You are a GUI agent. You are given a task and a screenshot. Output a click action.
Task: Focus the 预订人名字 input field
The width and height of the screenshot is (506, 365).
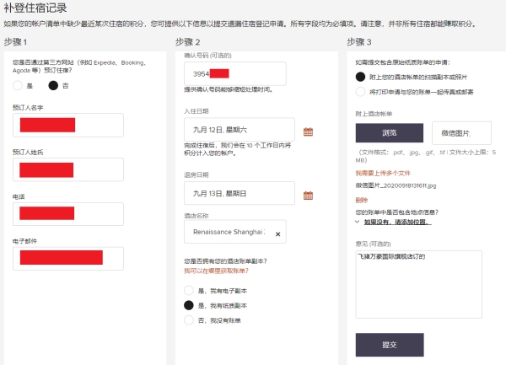point(68,125)
